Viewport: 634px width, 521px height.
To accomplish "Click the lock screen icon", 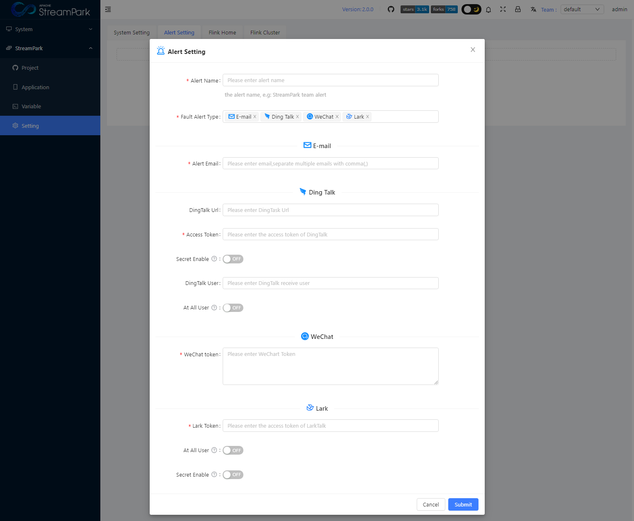I will pos(518,9).
